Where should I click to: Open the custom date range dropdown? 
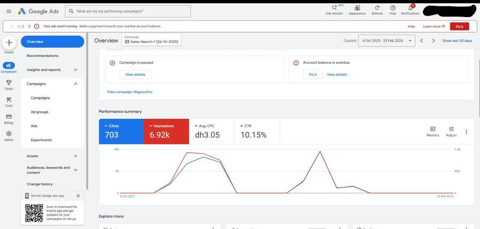click(387, 40)
